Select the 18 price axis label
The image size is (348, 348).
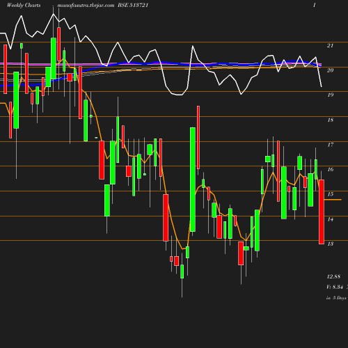pos(331,120)
